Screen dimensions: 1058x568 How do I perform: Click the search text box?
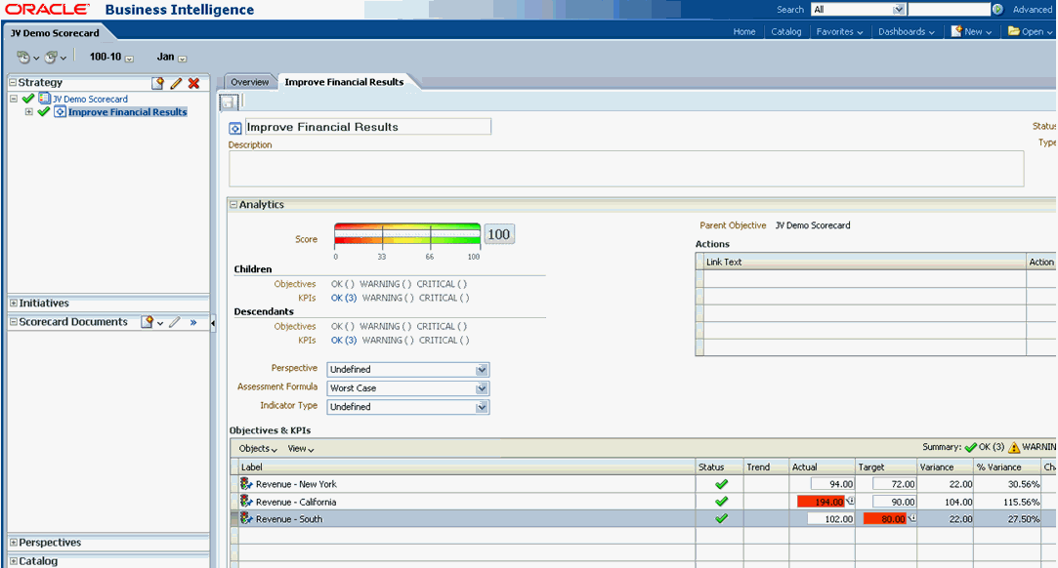pos(948,10)
